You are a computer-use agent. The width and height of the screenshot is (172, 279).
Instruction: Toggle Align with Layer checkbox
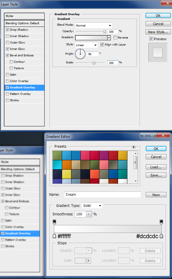pos(102,44)
